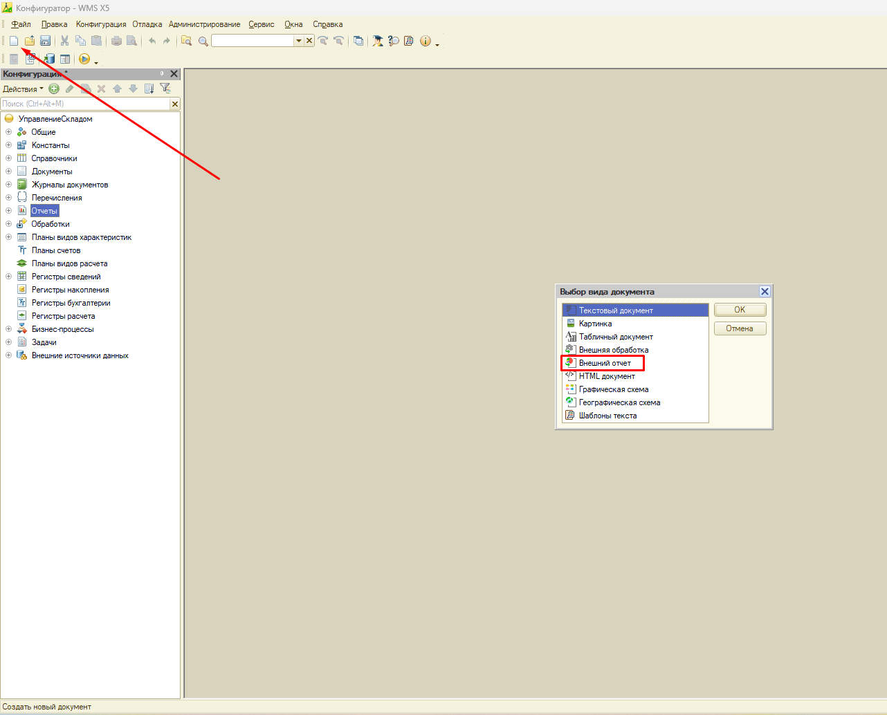
Task: Save using the floppy disk icon
Action: pos(45,41)
